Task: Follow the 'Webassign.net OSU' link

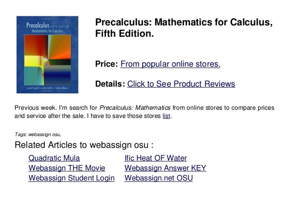Action: [x=158, y=178]
